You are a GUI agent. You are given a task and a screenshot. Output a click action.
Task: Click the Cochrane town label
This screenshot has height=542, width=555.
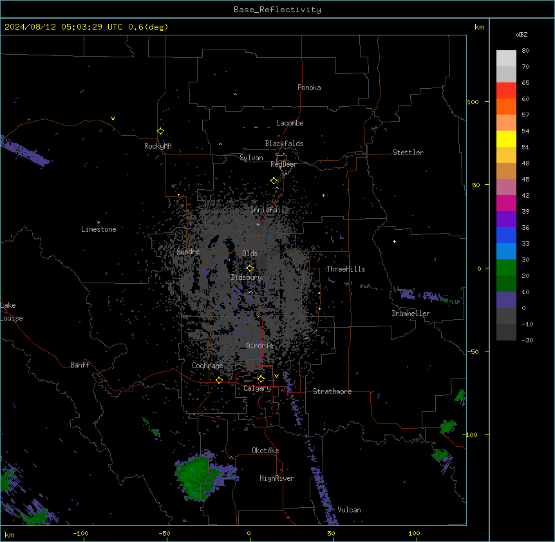coord(207,366)
